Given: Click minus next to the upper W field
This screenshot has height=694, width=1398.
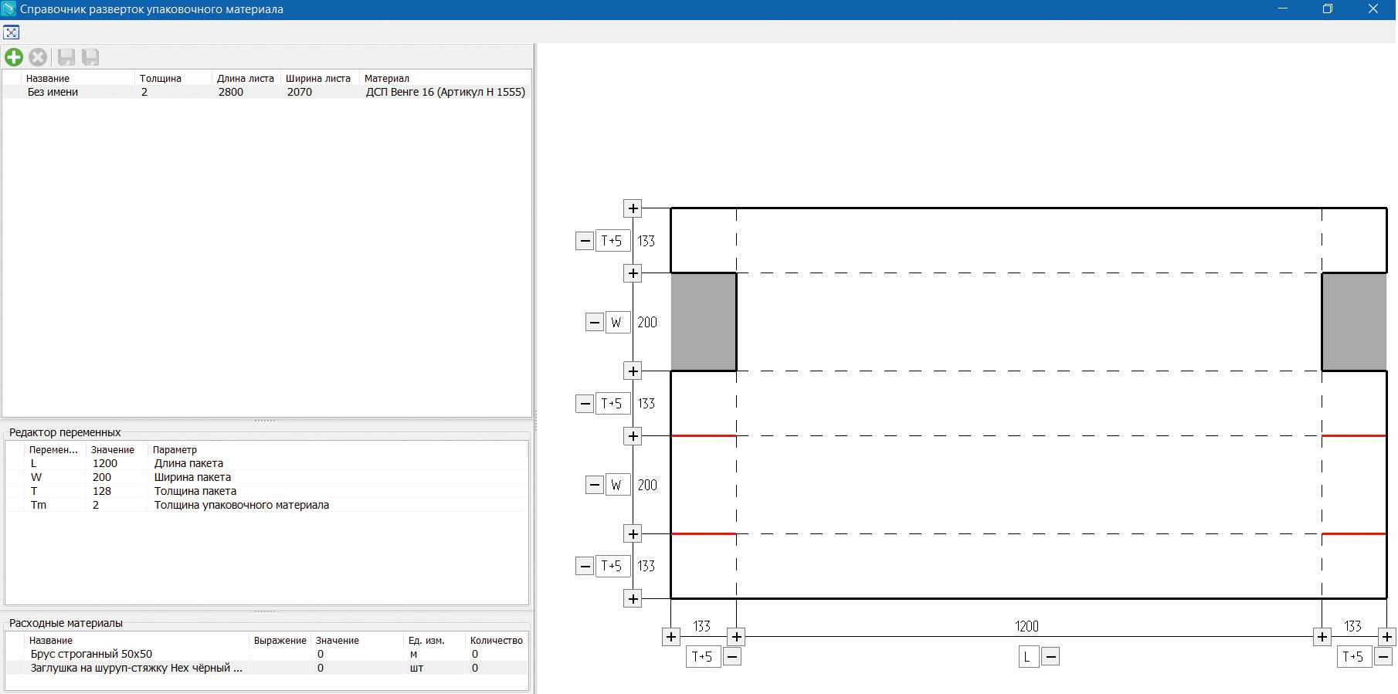Looking at the screenshot, I should [594, 323].
